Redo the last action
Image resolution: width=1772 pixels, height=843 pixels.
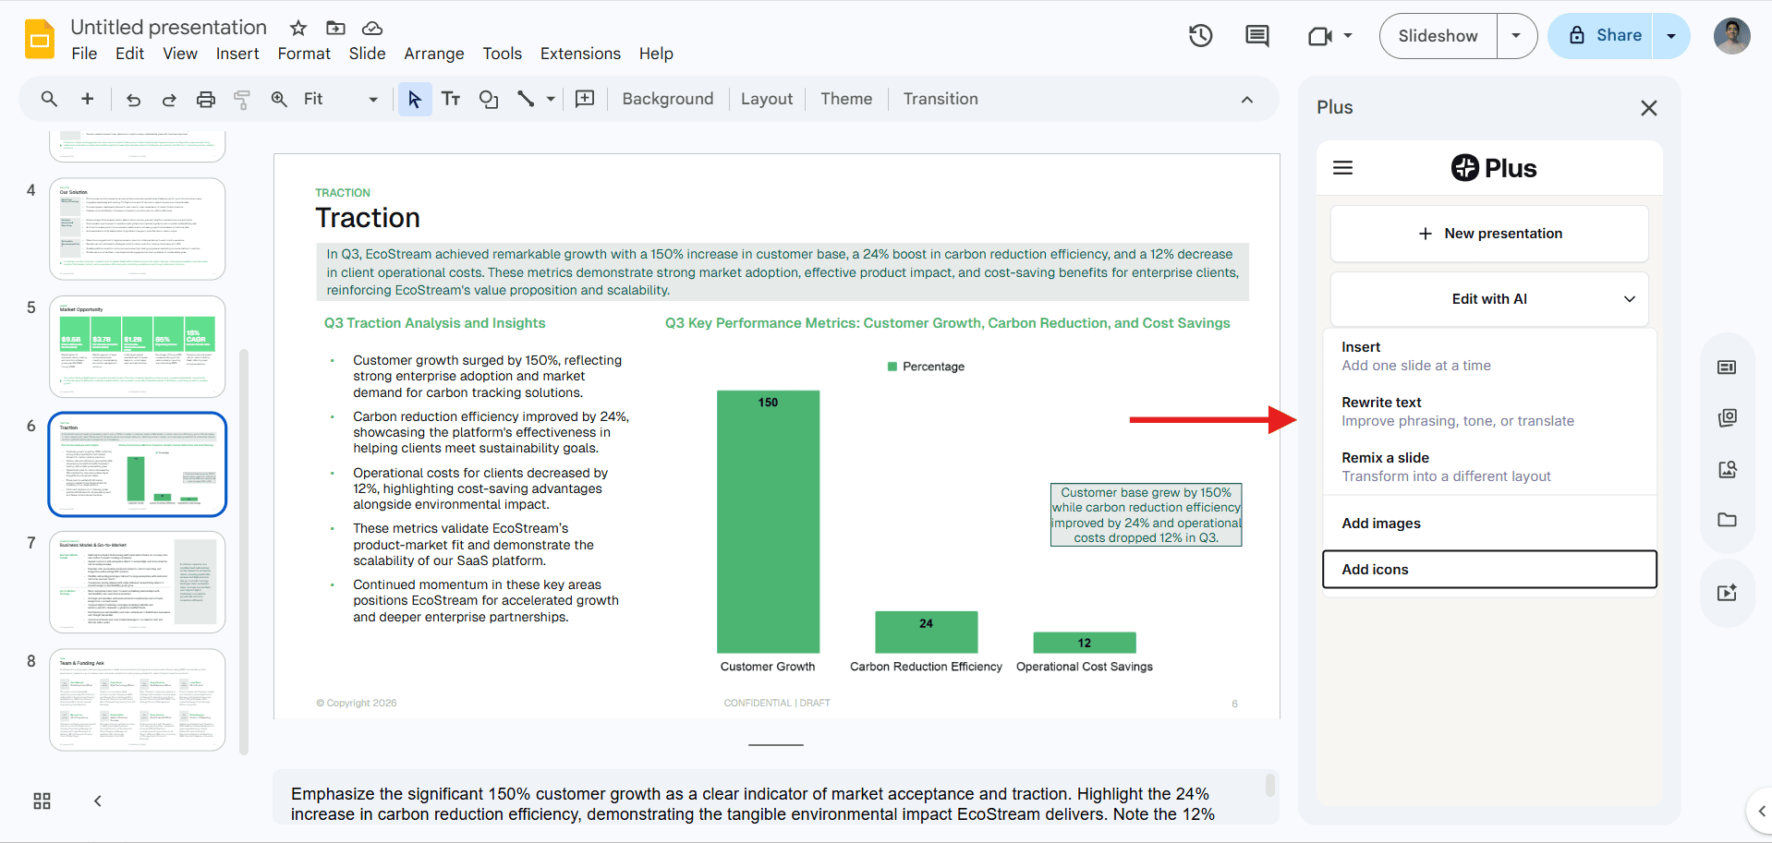(169, 99)
